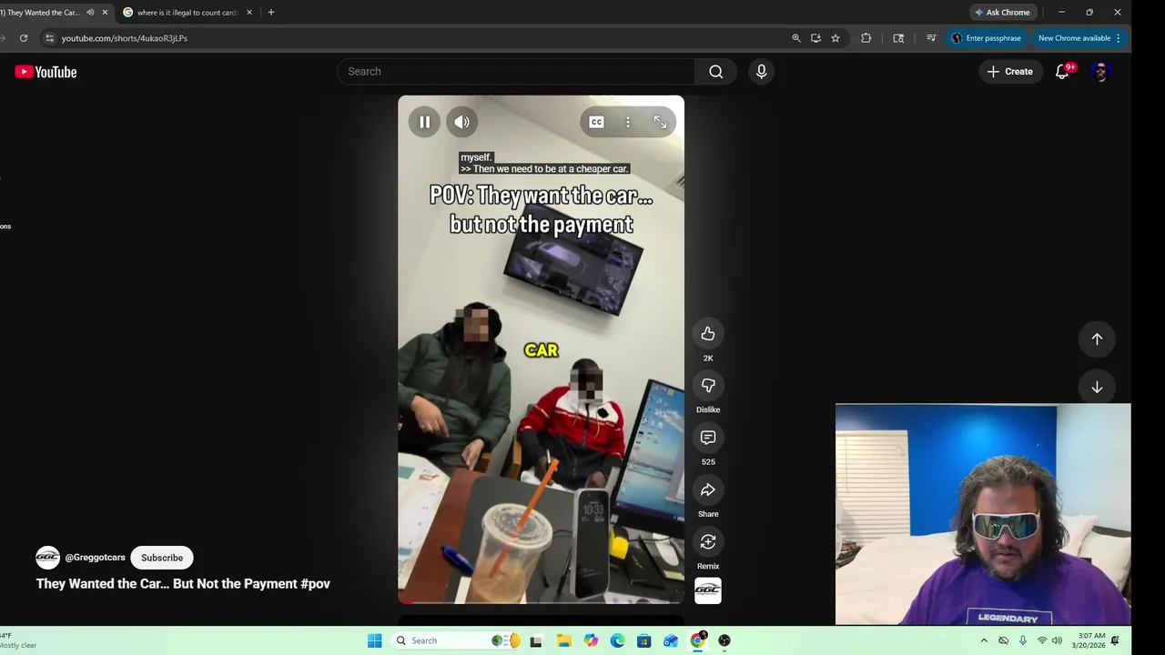
Task: Open Copilot from taskbar
Action: [591, 640]
